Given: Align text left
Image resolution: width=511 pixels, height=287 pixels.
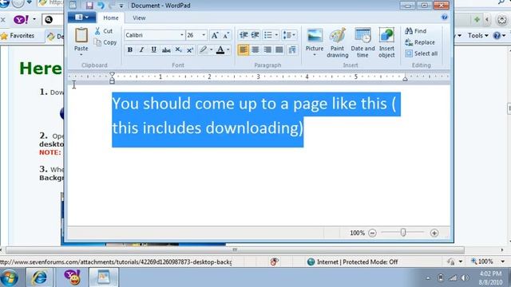Looking at the screenshot, I should click(x=243, y=49).
